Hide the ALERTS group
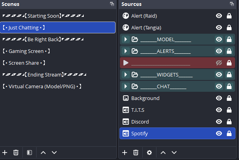 (x=219, y=51)
